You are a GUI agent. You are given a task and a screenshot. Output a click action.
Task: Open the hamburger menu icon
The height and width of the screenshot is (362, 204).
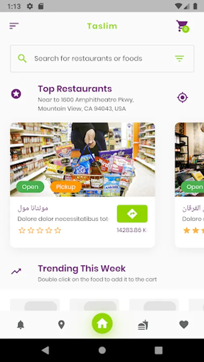pyautogui.click(x=14, y=26)
